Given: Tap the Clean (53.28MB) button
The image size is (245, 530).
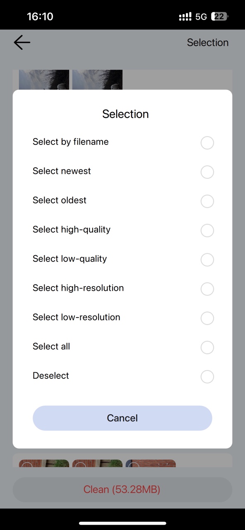Looking at the screenshot, I should coord(122,489).
